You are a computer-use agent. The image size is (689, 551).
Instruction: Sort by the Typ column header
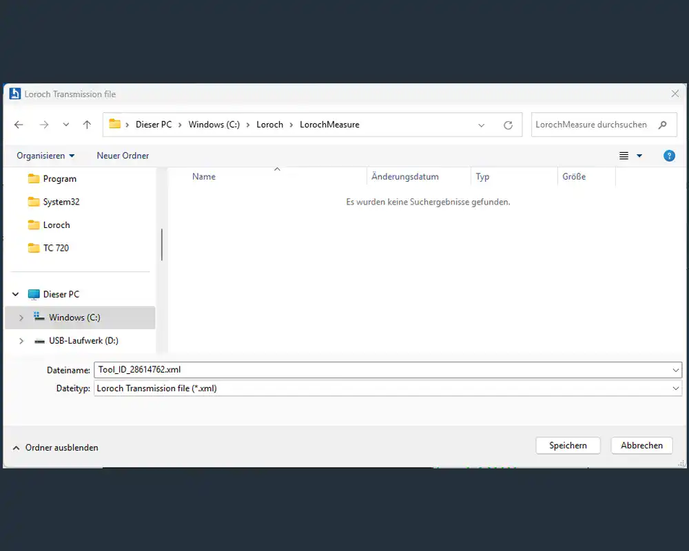click(482, 176)
